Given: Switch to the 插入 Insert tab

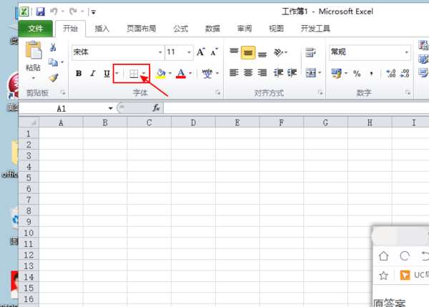Looking at the screenshot, I should pos(102,29).
